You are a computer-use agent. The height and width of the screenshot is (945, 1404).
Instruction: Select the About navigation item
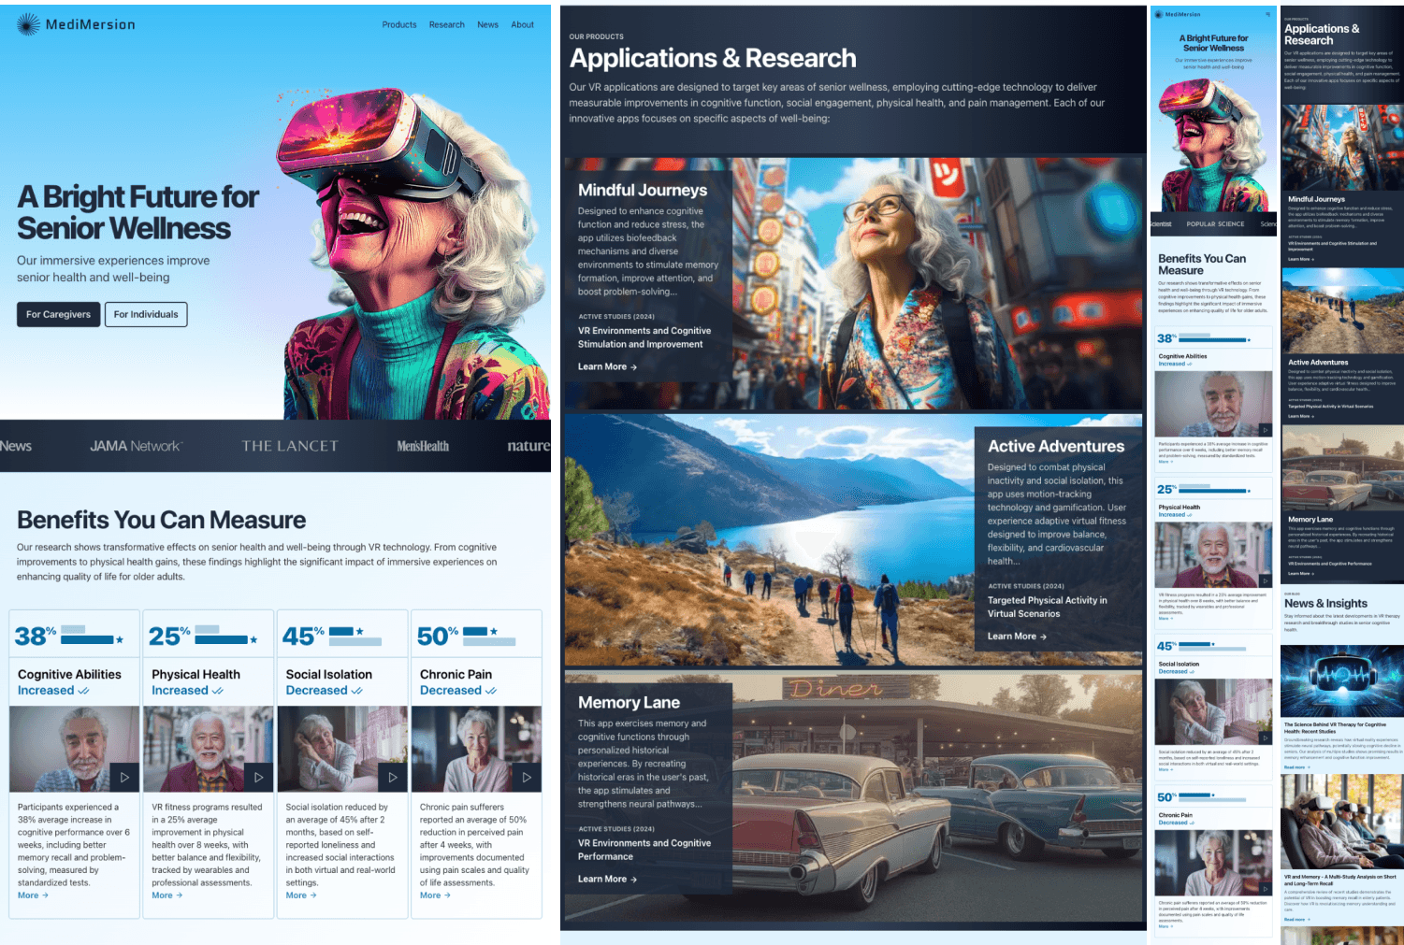522,24
